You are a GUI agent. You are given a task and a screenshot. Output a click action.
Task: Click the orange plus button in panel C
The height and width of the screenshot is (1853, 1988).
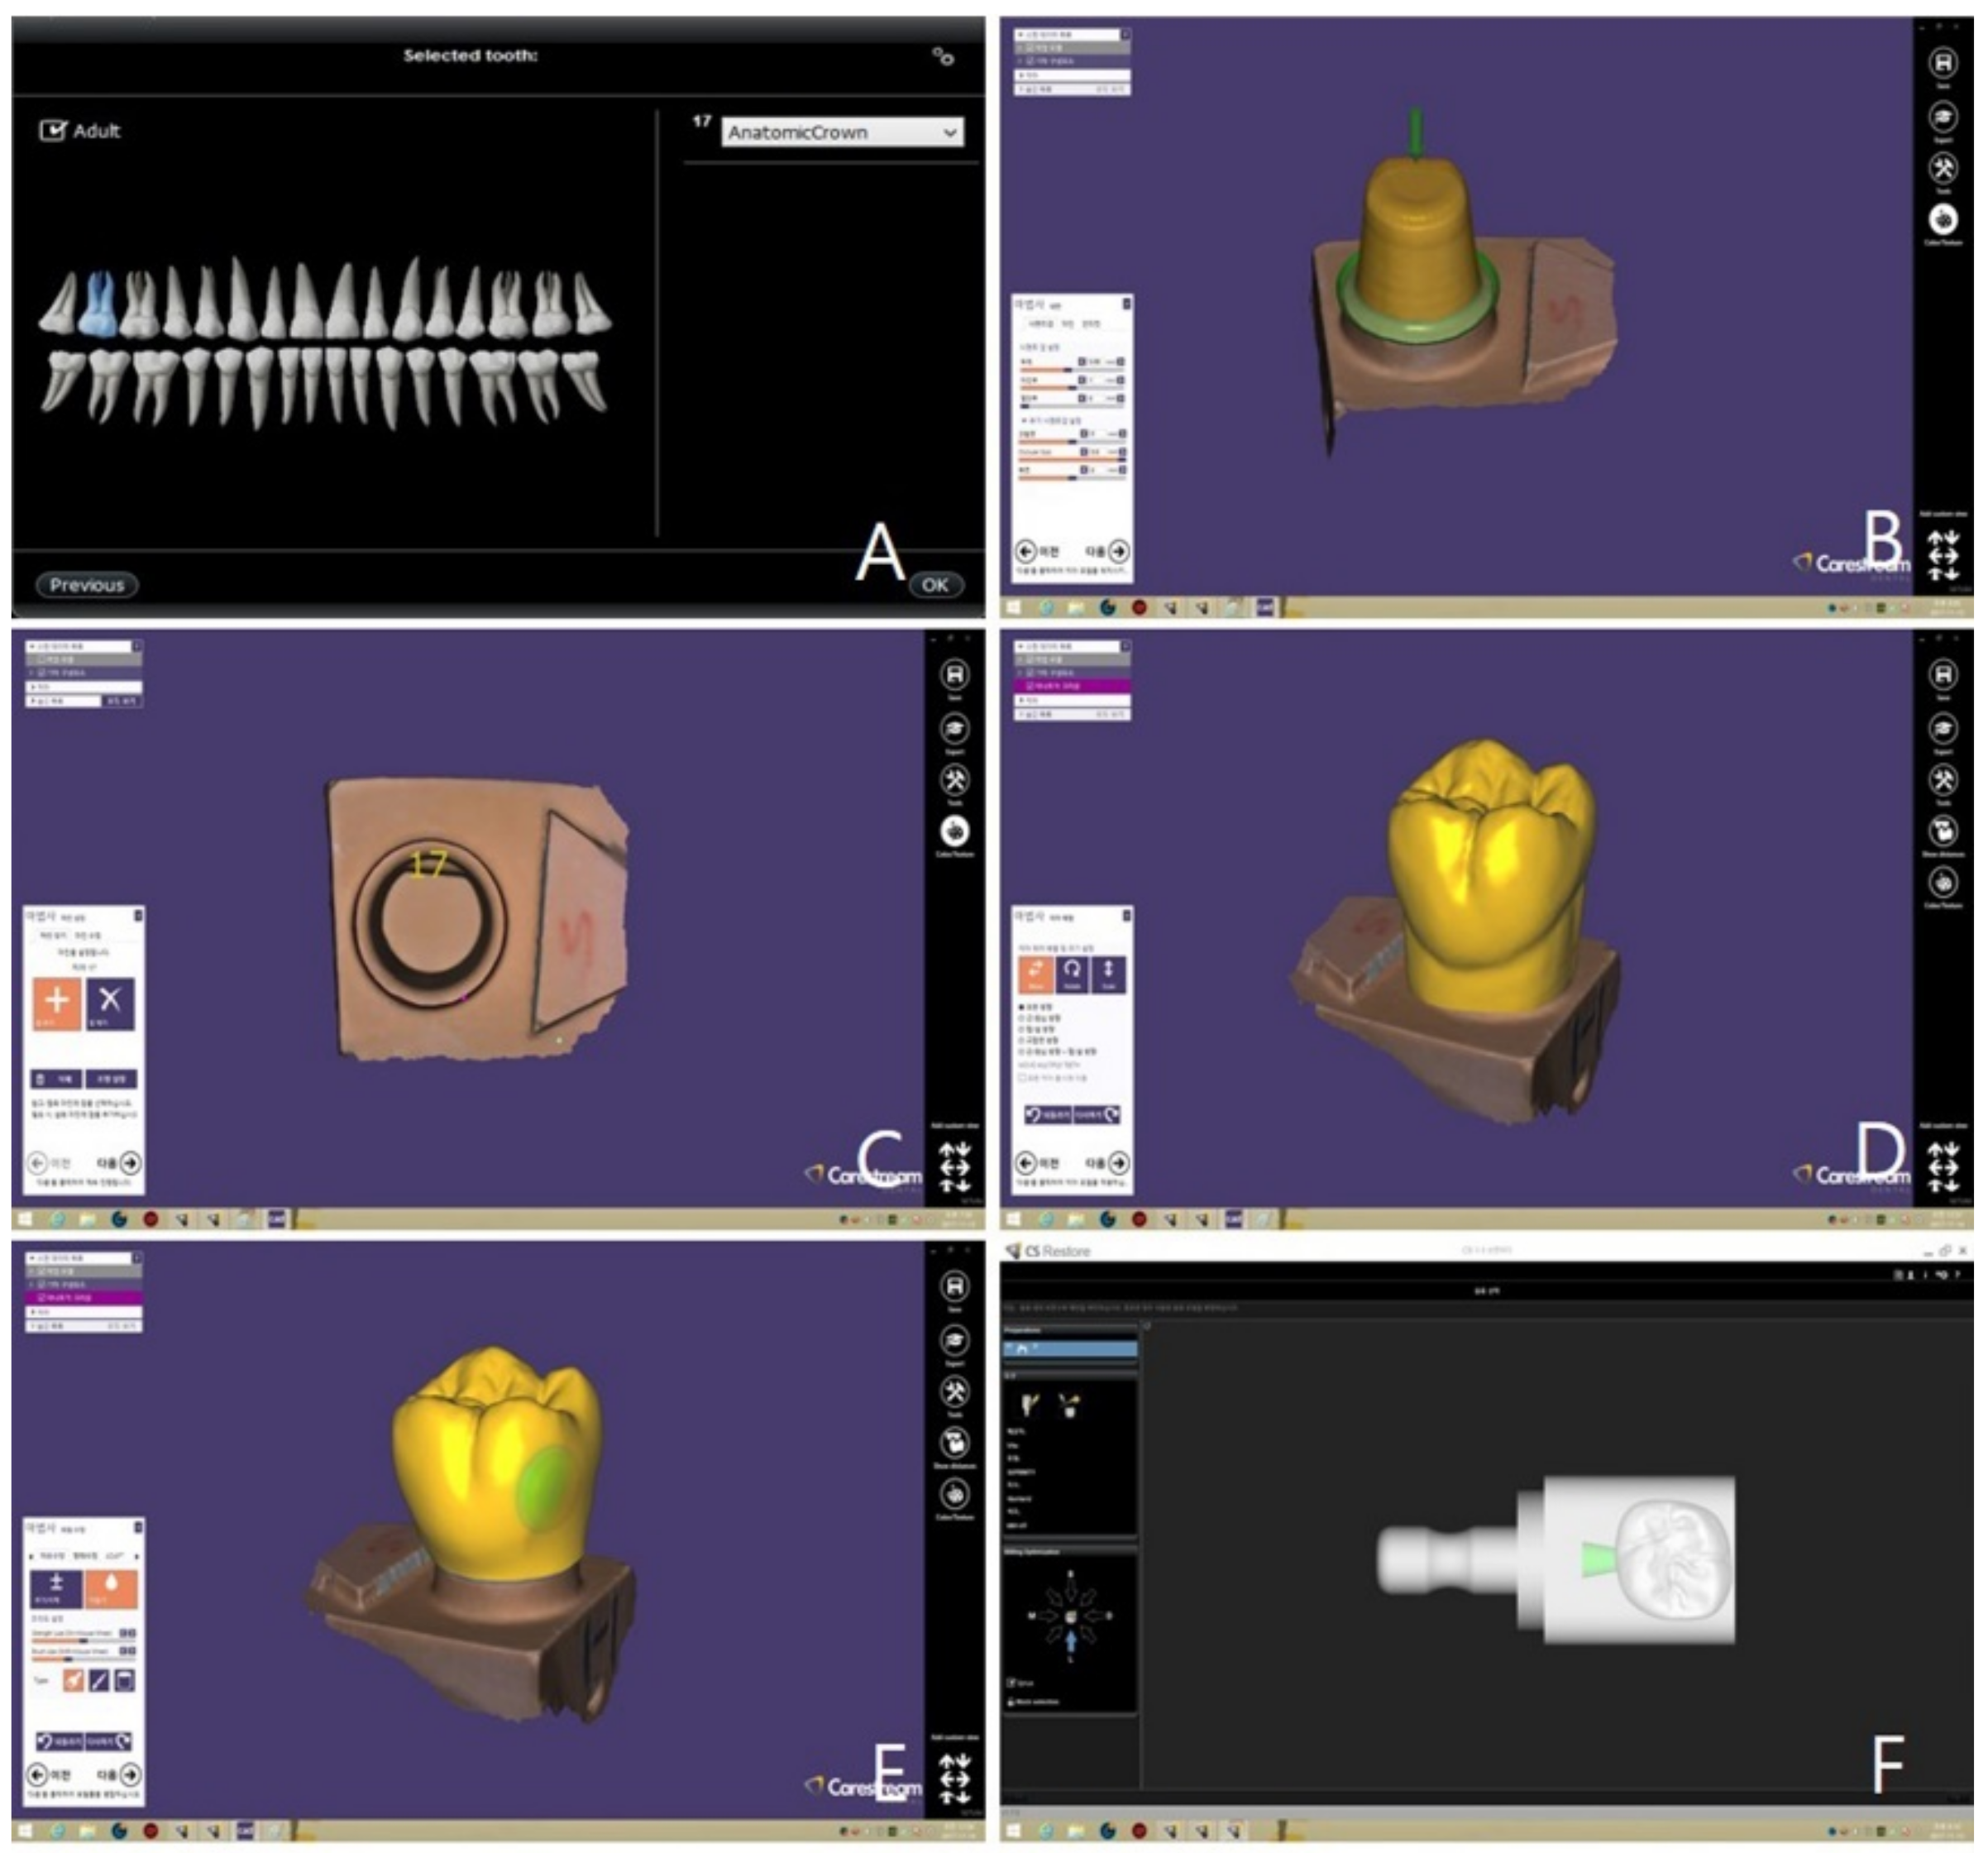(x=57, y=1003)
